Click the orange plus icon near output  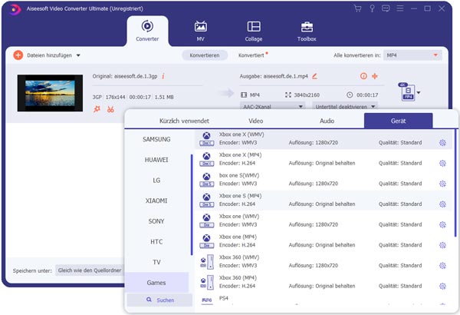pos(375,76)
